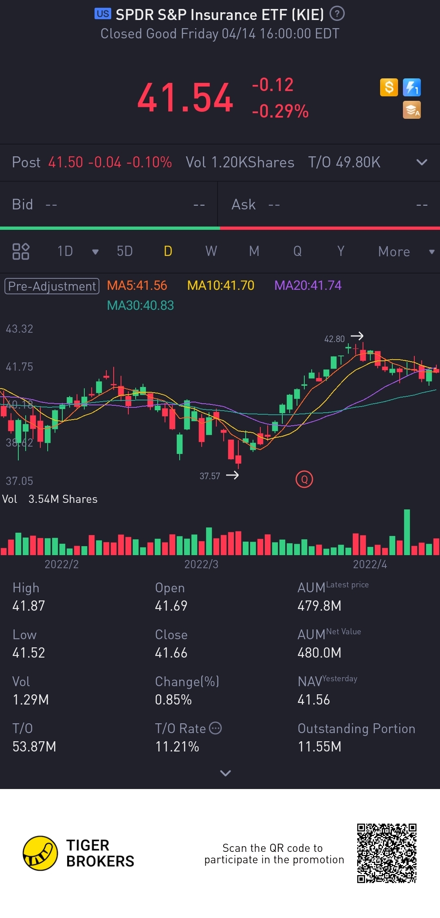This screenshot has width=440, height=918.
Task: Tap the SPDR S&P Insurance ETF title
Action: pos(220,15)
